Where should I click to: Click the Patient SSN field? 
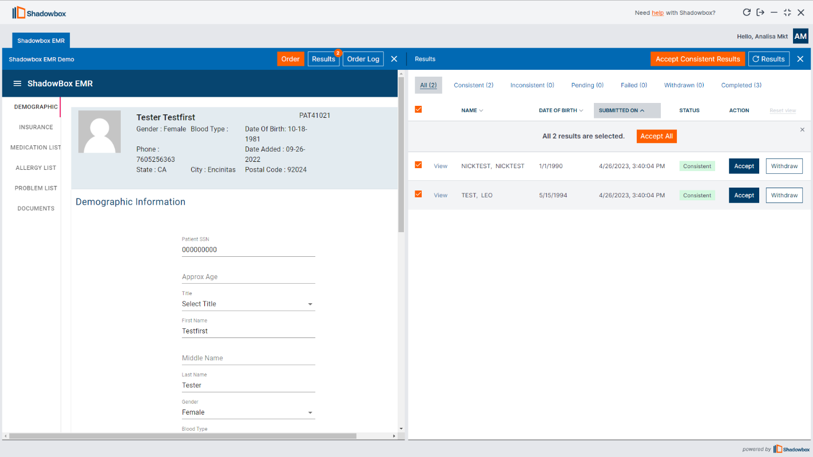(248, 250)
